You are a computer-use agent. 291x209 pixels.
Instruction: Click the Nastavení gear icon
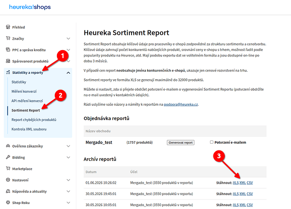pos(8,180)
